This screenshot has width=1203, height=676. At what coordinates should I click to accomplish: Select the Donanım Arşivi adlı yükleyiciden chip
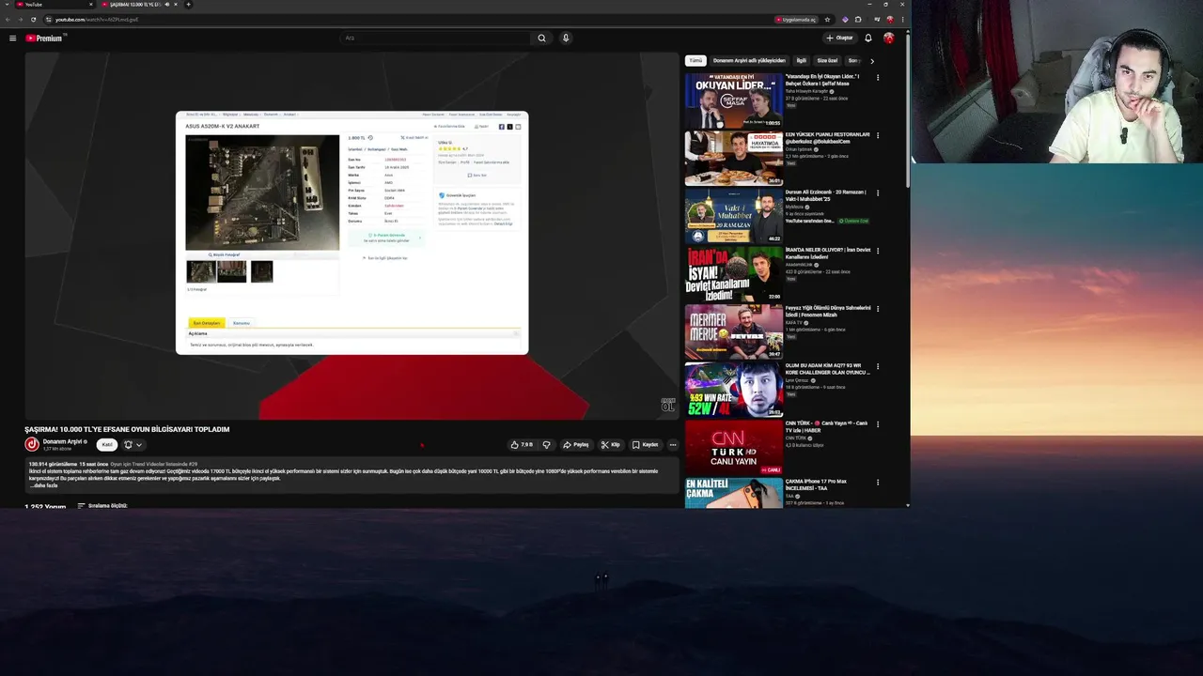pos(749,61)
